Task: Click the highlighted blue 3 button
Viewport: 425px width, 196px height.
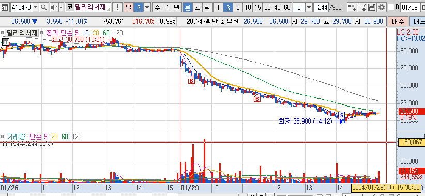Action: click(x=139, y=7)
